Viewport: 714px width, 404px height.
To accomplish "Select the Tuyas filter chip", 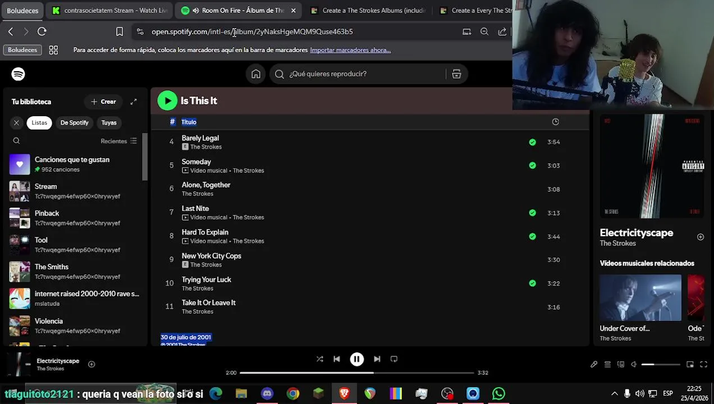I will point(109,122).
